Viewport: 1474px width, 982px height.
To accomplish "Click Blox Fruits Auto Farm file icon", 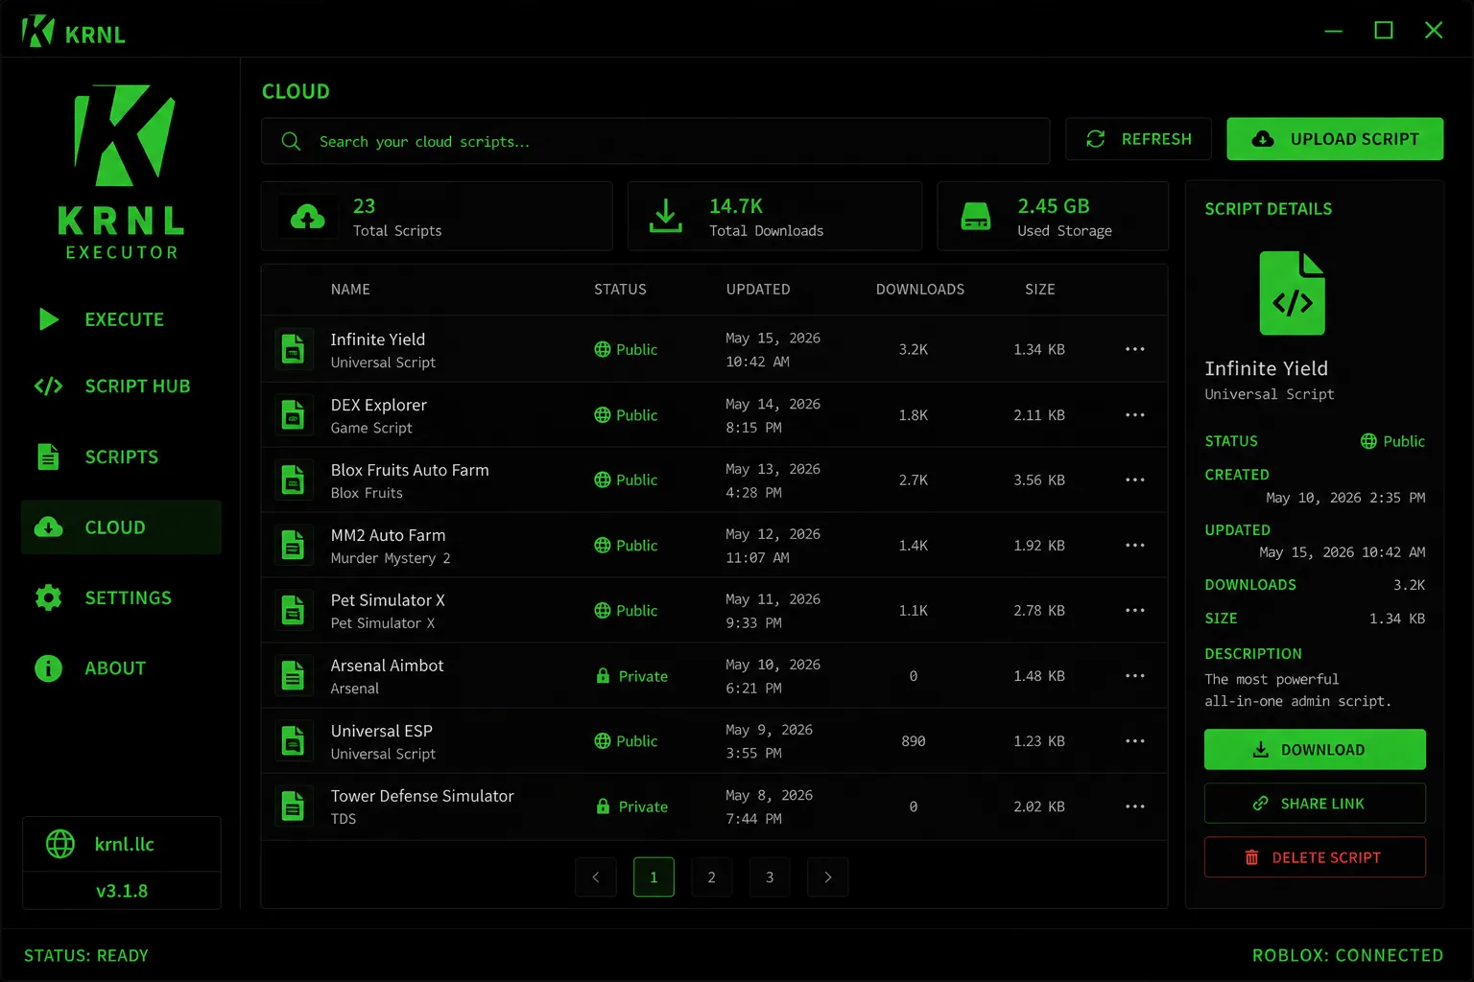I will pos(293,479).
